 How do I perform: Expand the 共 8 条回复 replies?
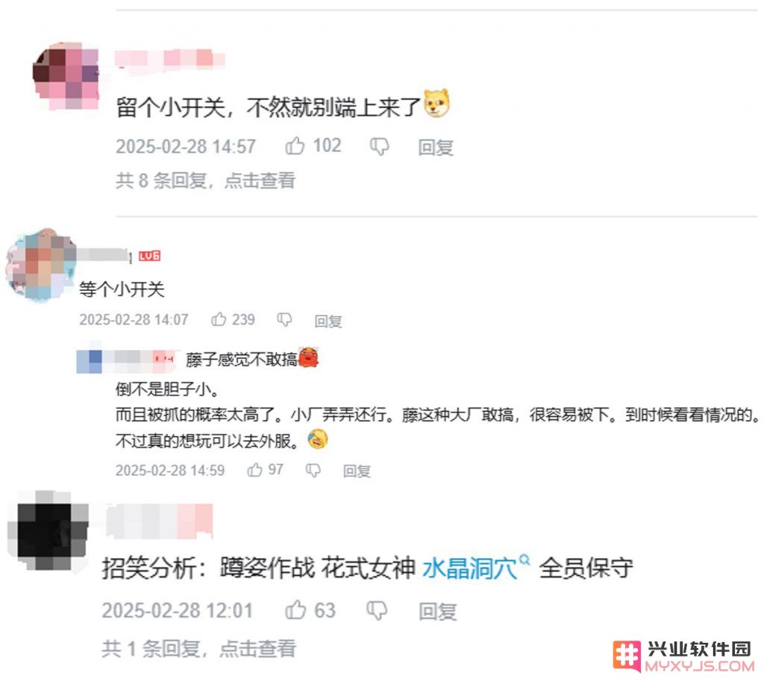click(x=206, y=181)
